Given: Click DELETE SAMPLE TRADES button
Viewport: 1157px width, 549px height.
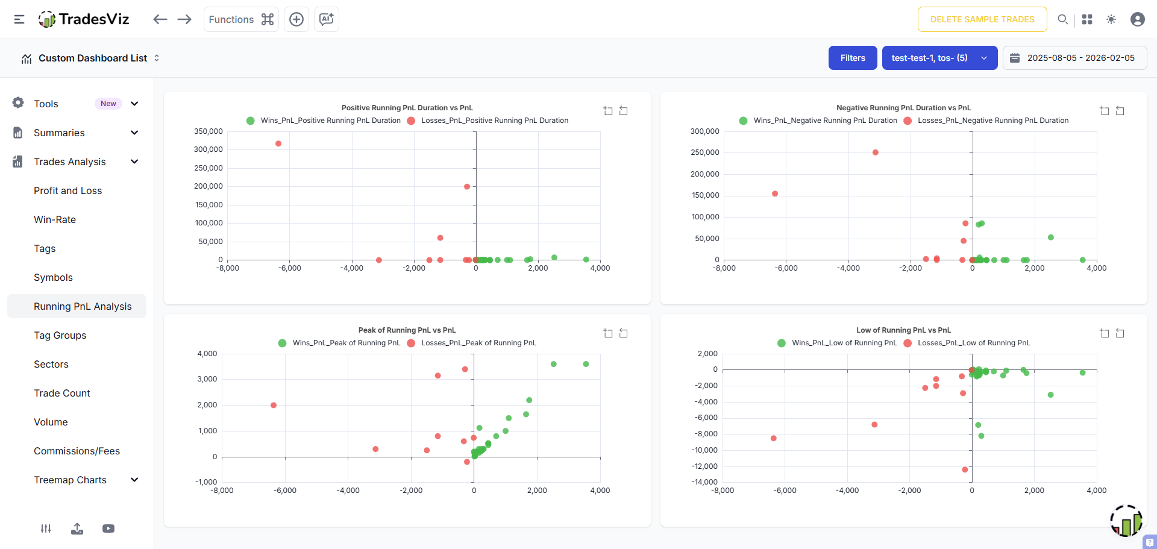Looking at the screenshot, I should point(982,19).
